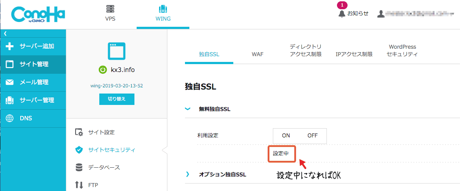
Task: Switch to the WAF tab
Action: tap(257, 54)
